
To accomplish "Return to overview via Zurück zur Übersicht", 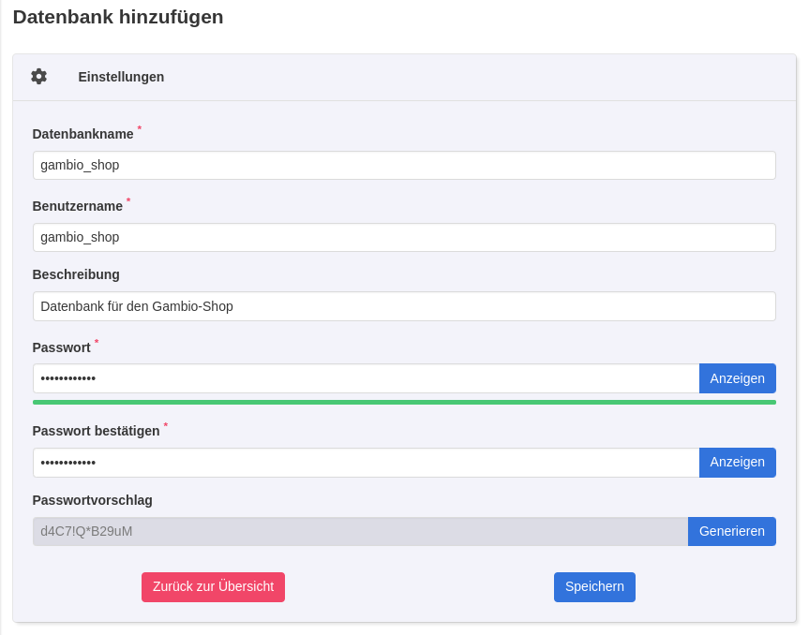I will pos(213,586).
